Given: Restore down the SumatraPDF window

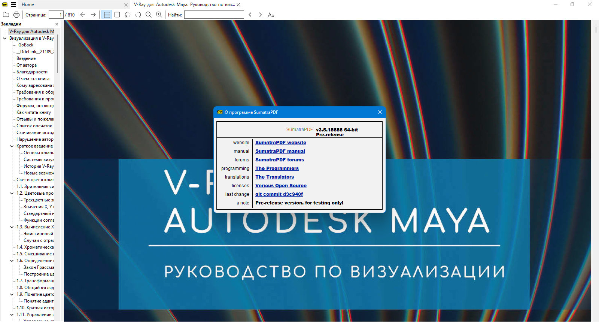Looking at the screenshot, I should point(572,4).
